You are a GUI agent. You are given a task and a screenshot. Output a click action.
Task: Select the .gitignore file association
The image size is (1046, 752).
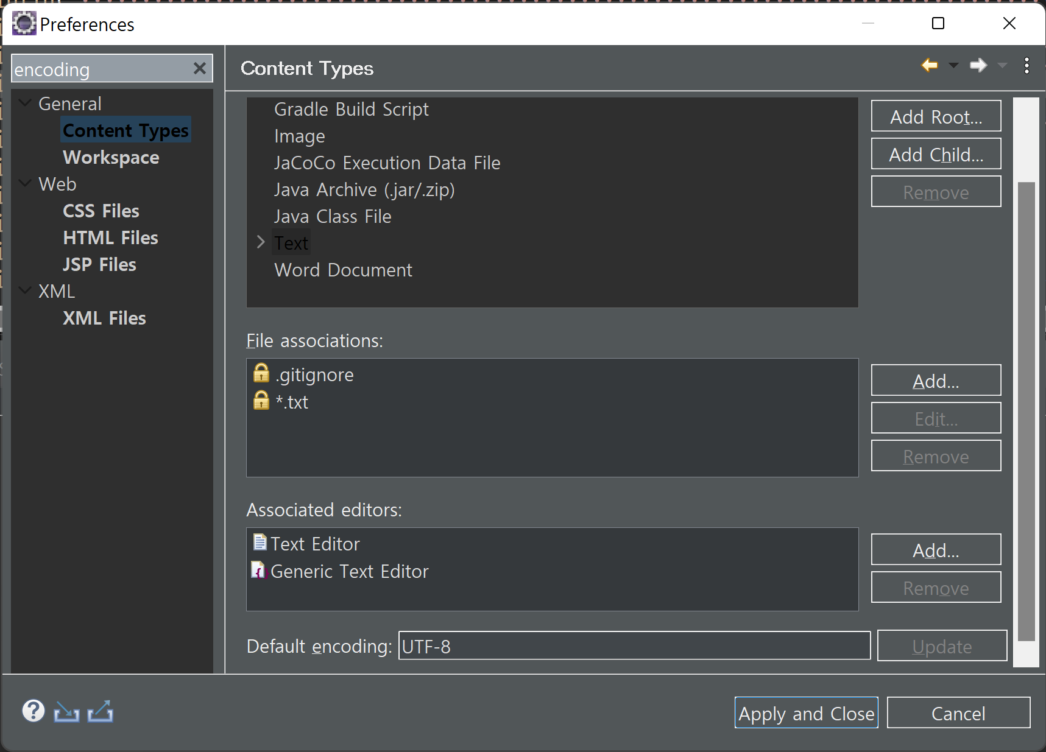coord(314,374)
